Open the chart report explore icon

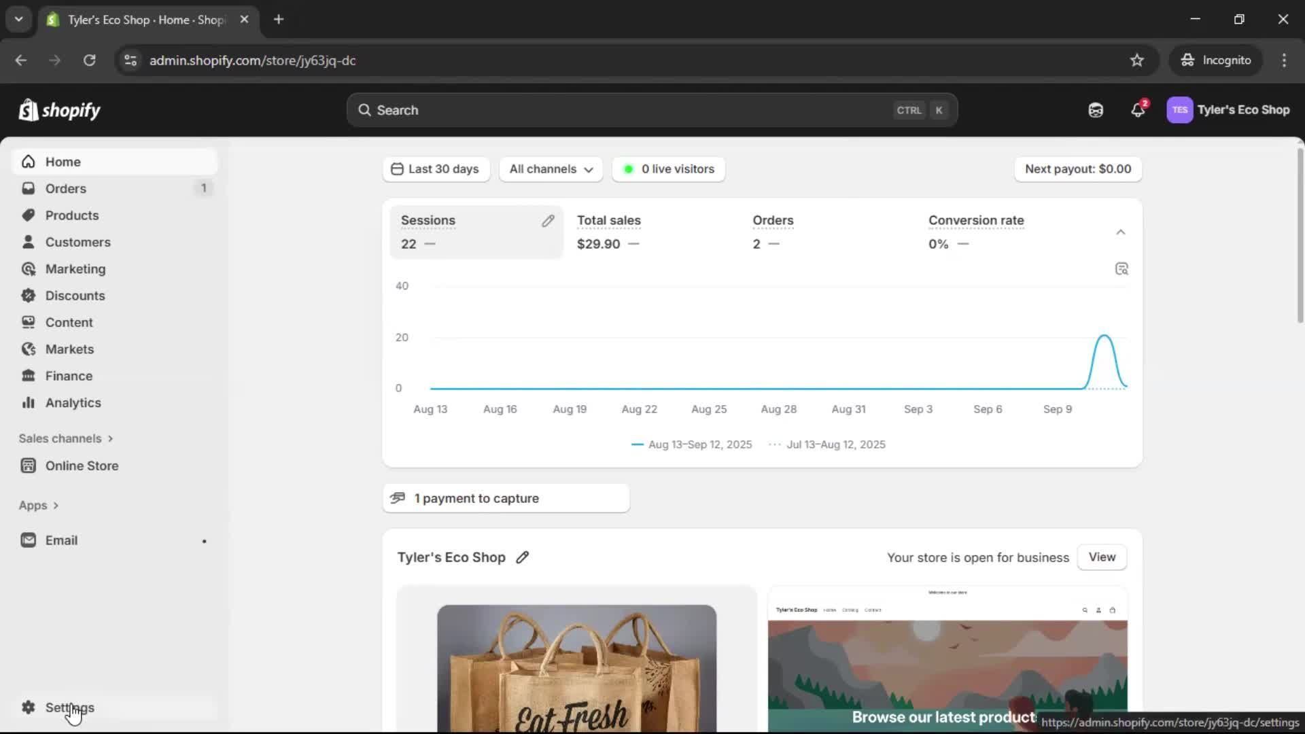coord(1121,269)
